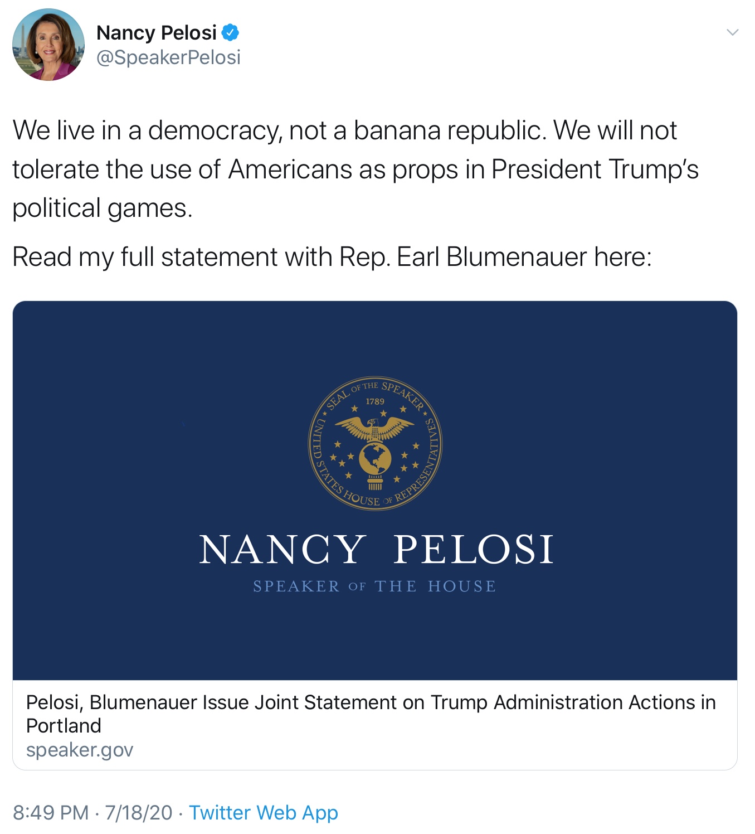Click the "SPEAKER OF THE HOUSE" subtitle

point(374,586)
